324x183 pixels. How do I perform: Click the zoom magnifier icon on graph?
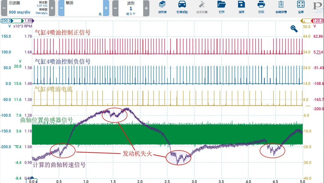point(294,29)
